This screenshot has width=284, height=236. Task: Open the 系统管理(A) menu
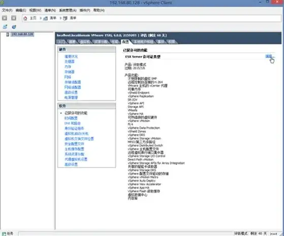point(68,10)
